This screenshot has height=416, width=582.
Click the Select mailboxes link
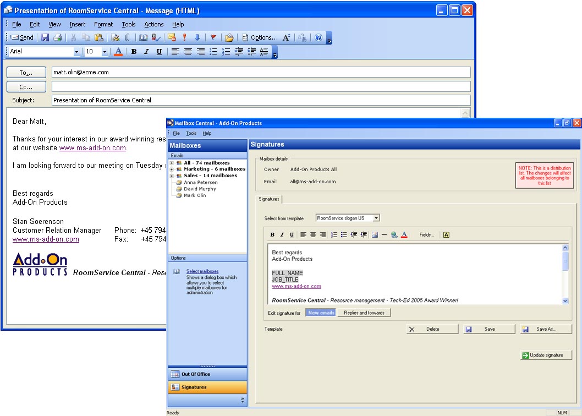[x=202, y=271]
